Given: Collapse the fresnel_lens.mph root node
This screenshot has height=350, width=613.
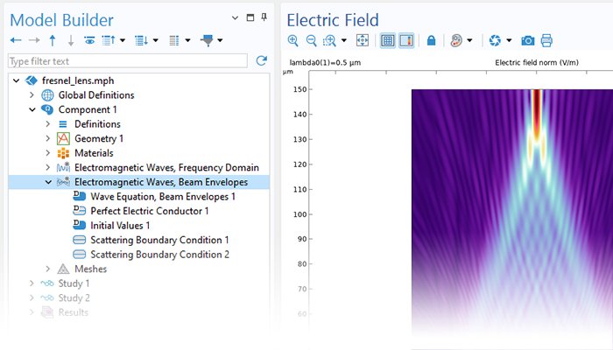Looking at the screenshot, I should [x=16, y=80].
